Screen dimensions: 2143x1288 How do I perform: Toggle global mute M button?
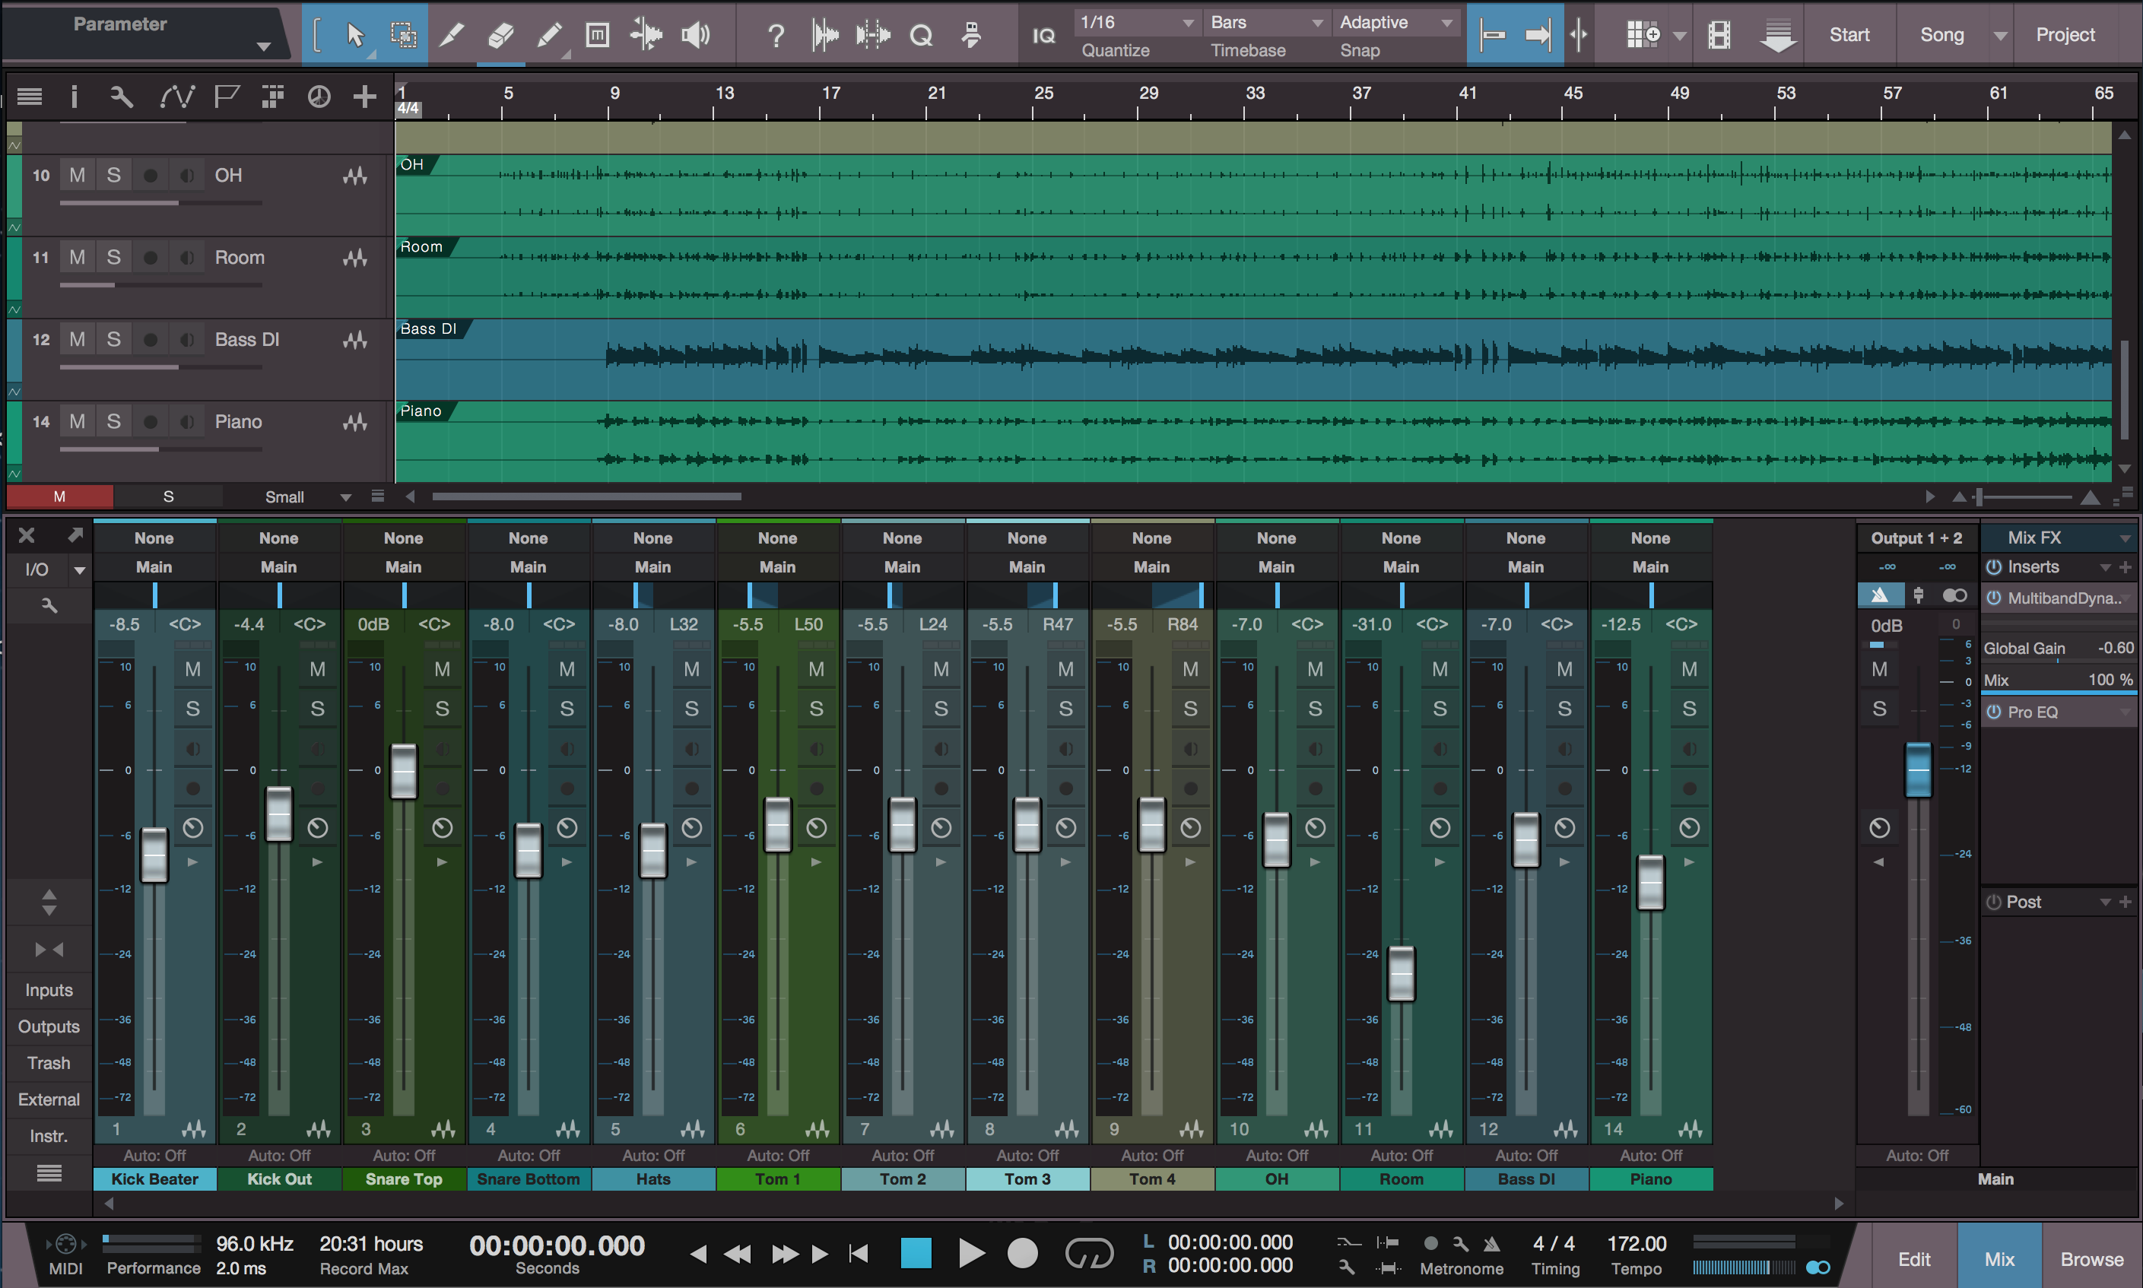[59, 496]
